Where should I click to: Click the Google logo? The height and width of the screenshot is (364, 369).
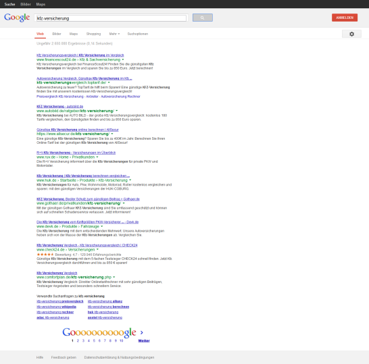click(x=17, y=18)
